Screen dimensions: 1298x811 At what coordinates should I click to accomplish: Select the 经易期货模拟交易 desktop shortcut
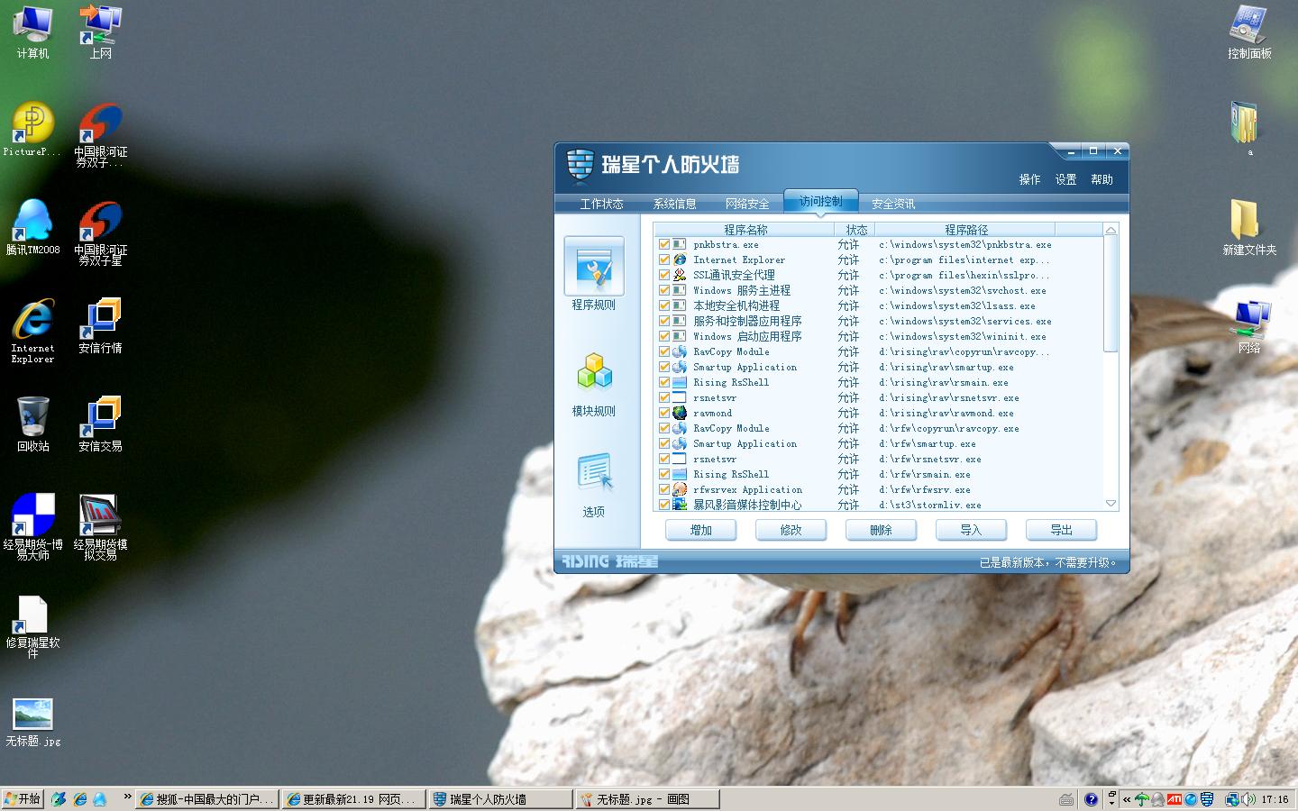tap(100, 527)
